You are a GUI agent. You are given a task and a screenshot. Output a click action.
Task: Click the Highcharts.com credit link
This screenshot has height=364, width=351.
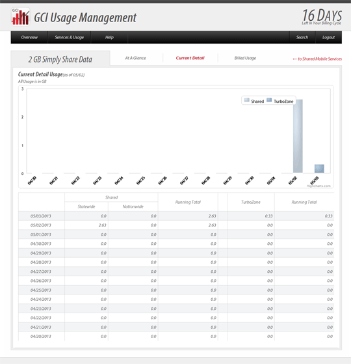(318, 186)
